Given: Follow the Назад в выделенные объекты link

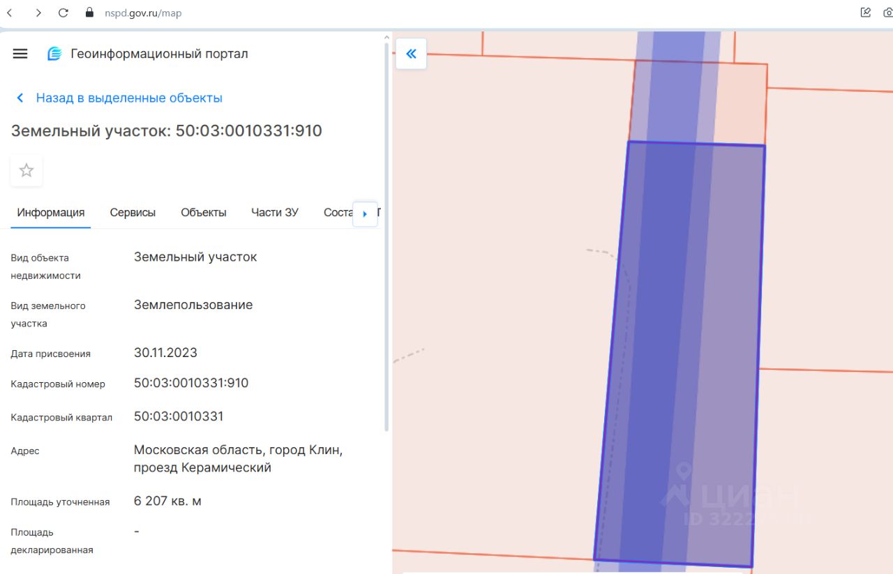Looking at the screenshot, I should pyautogui.click(x=129, y=98).
